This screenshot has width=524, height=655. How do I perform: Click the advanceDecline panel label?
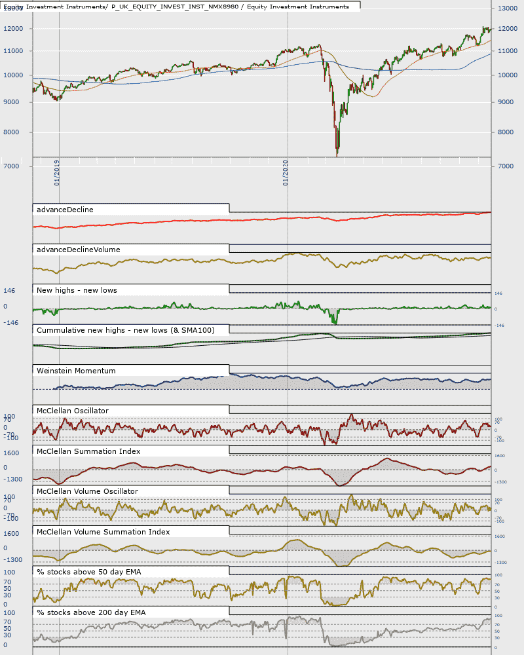(65, 210)
